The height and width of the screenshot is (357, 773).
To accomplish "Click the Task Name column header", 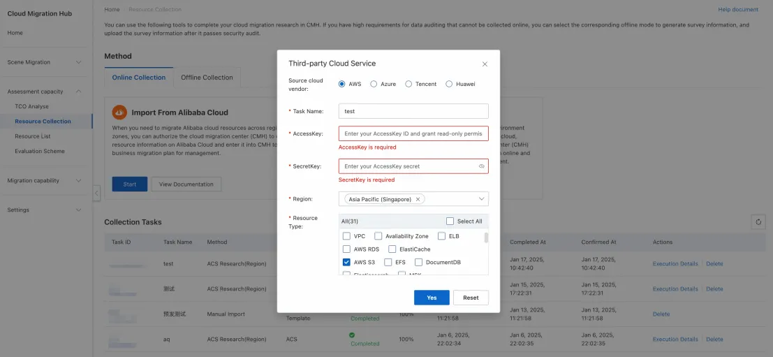I will click(x=178, y=242).
